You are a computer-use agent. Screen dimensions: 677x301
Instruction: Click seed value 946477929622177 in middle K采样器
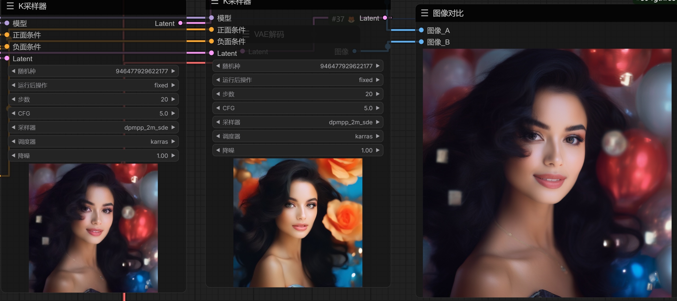click(x=346, y=66)
